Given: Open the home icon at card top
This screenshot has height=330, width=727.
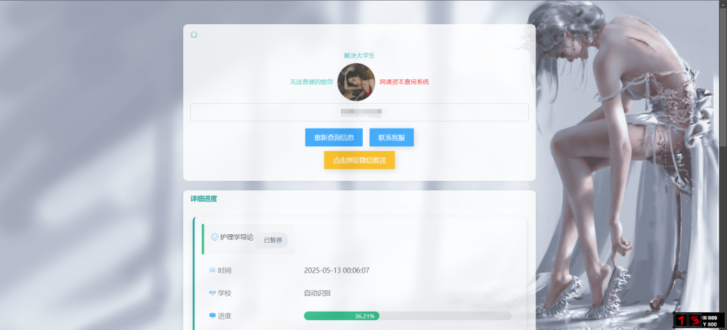Looking at the screenshot, I should (194, 34).
